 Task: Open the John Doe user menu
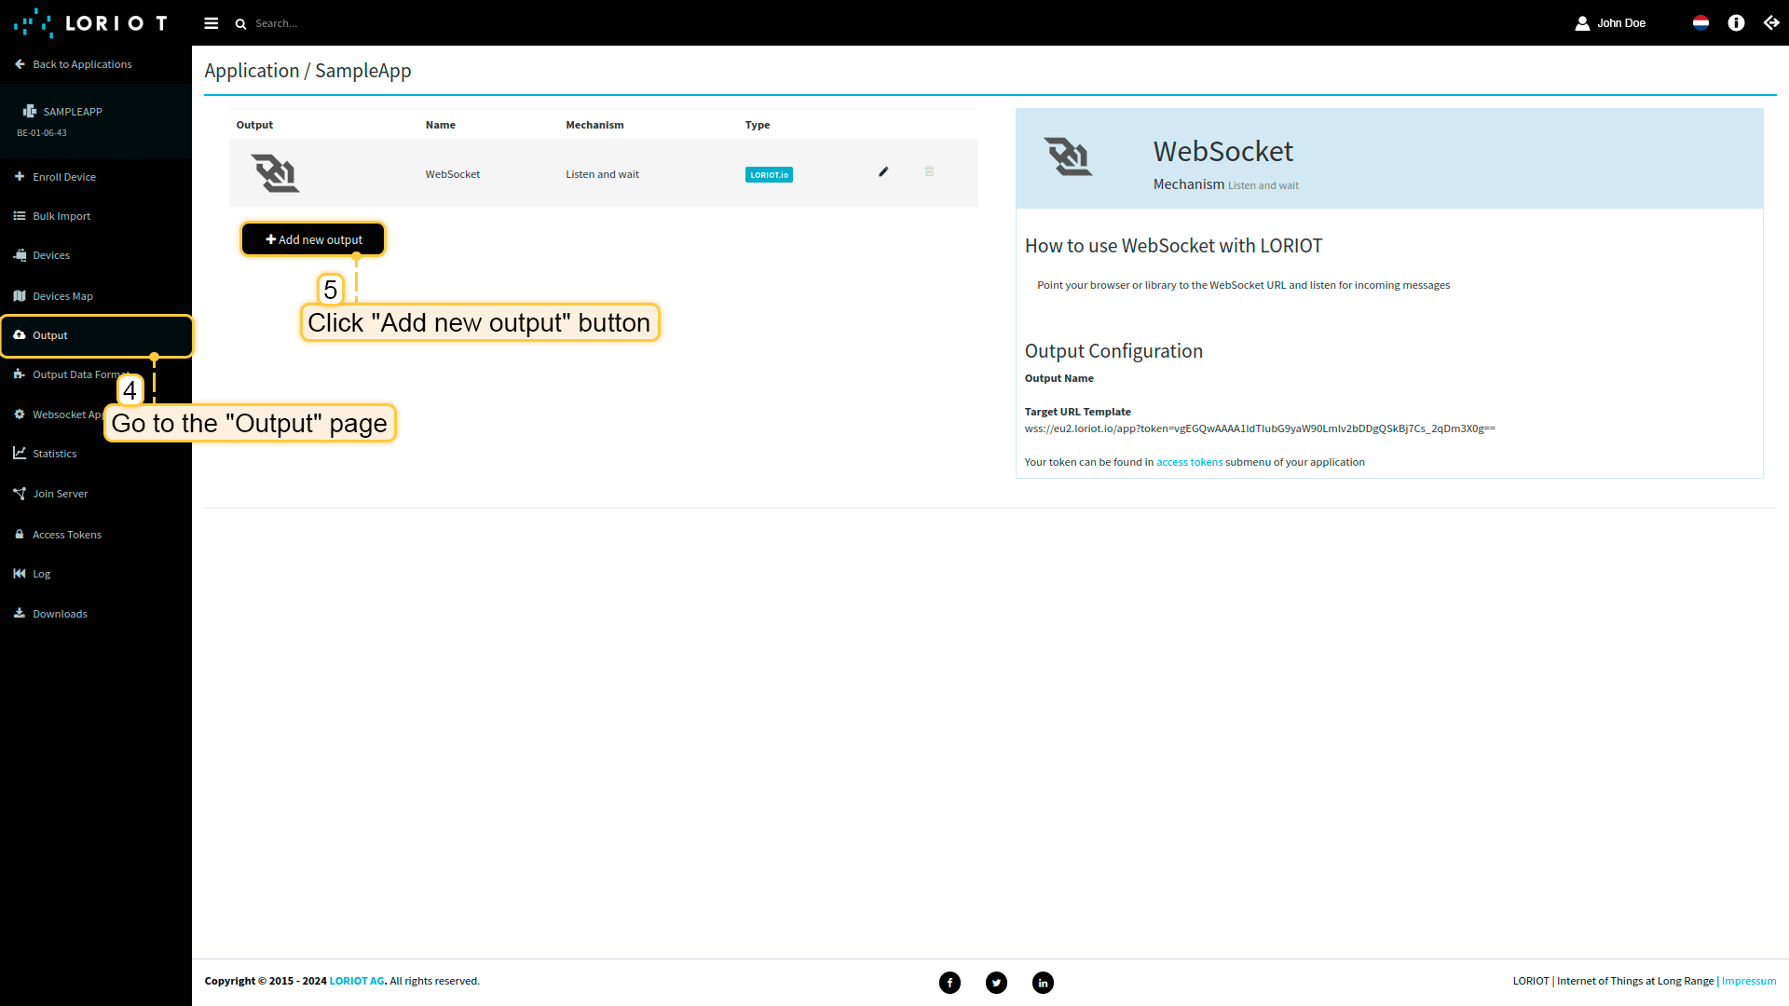[x=1610, y=23]
